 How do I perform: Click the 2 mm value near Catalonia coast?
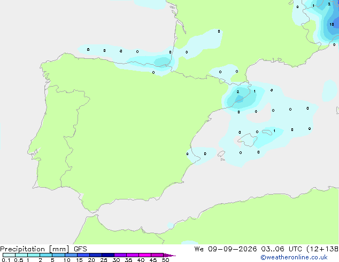(238, 92)
